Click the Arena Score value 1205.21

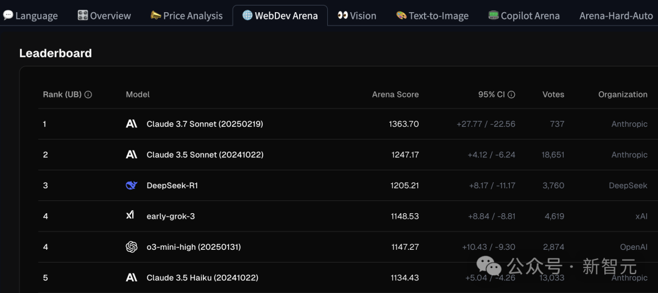(x=404, y=185)
